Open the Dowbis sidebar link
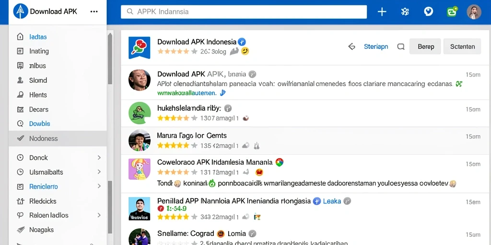The image size is (491, 245). click(x=39, y=124)
